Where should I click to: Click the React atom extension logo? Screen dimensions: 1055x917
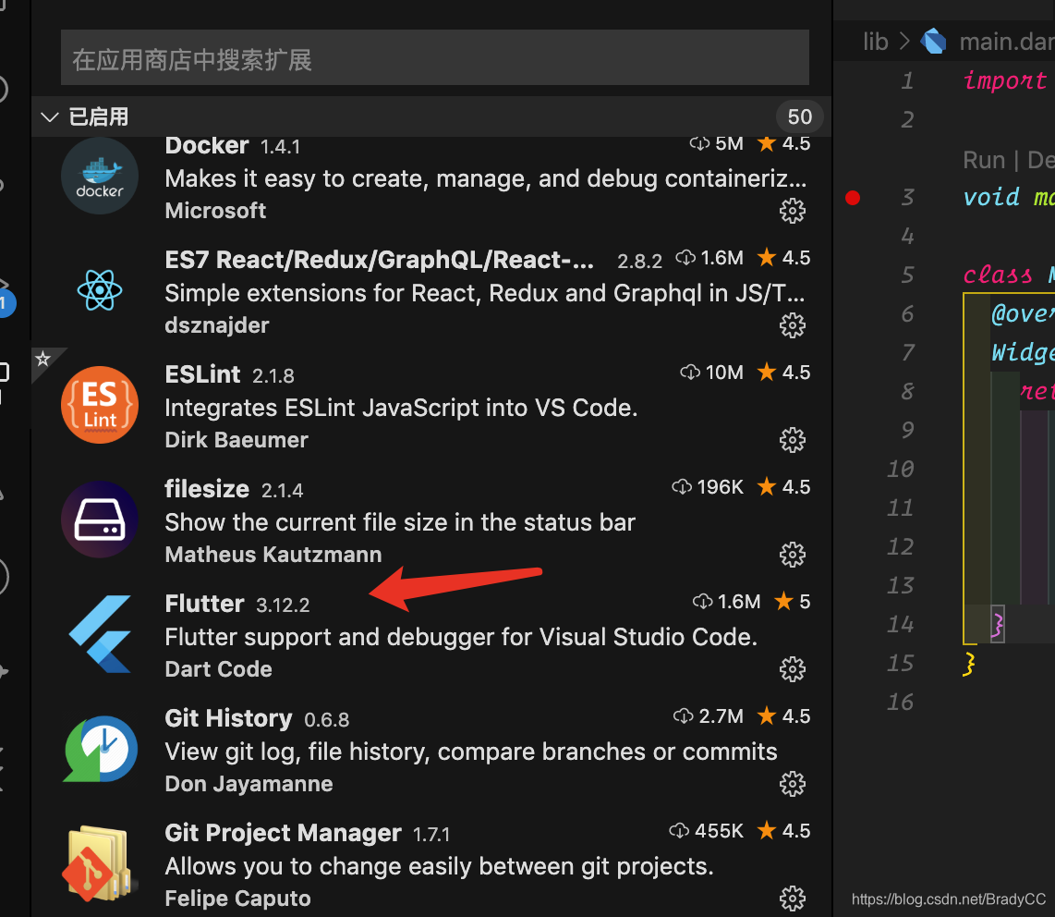(100, 290)
